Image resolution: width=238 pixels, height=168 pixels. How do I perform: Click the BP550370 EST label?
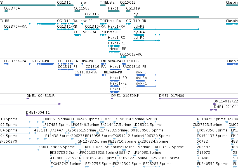(x=8, y=141)
